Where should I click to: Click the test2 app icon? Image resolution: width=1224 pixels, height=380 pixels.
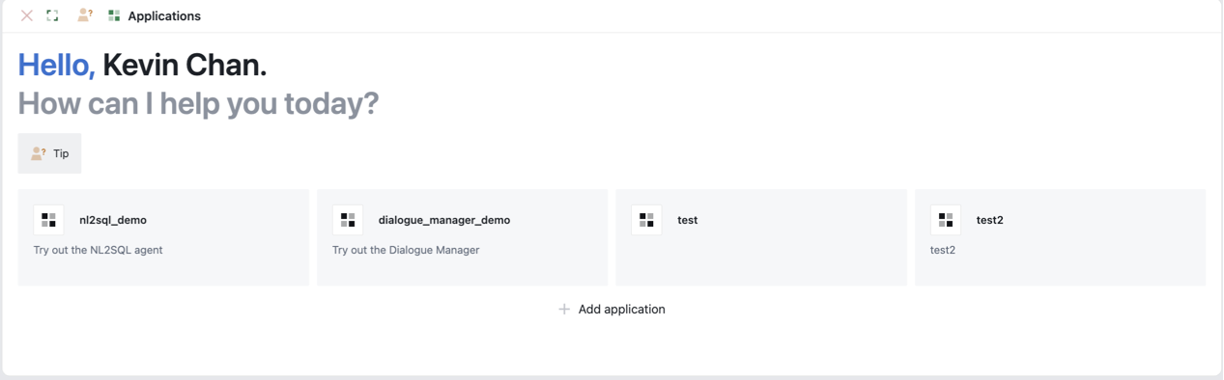946,220
